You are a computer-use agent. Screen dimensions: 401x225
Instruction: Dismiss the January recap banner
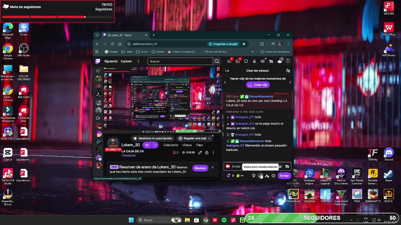(x=212, y=167)
